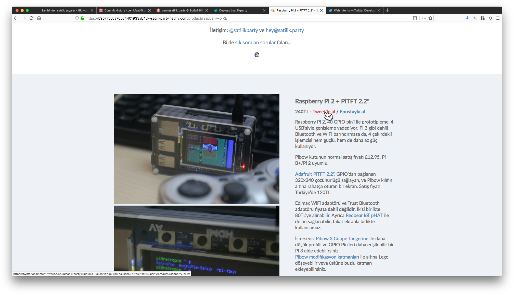Switch to Deploys | satilikparty tab
The image size is (514, 295).
pos(240,10)
